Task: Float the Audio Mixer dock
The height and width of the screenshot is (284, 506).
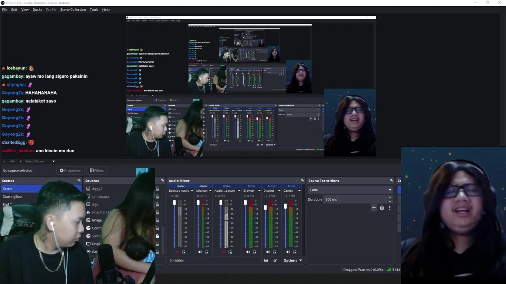Action: [x=302, y=181]
